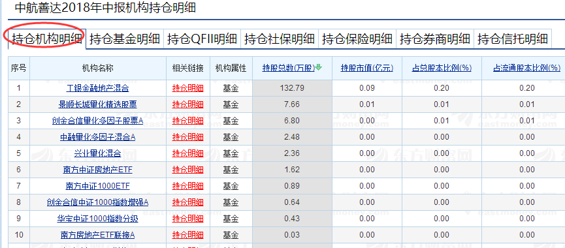Open 持仓明细 for 景顺长城量化精选股票 row
This screenshot has height=248, width=565.
pyautogui.click(x=188, y=104)
